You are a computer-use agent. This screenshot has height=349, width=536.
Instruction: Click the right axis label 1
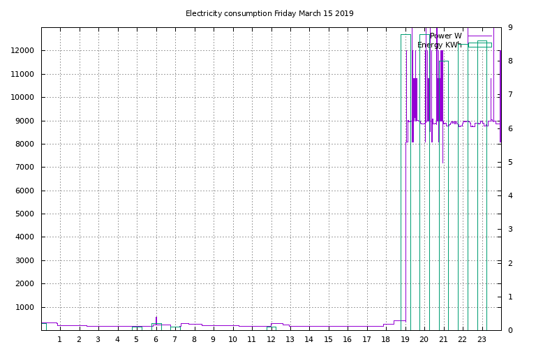(510, 297)
